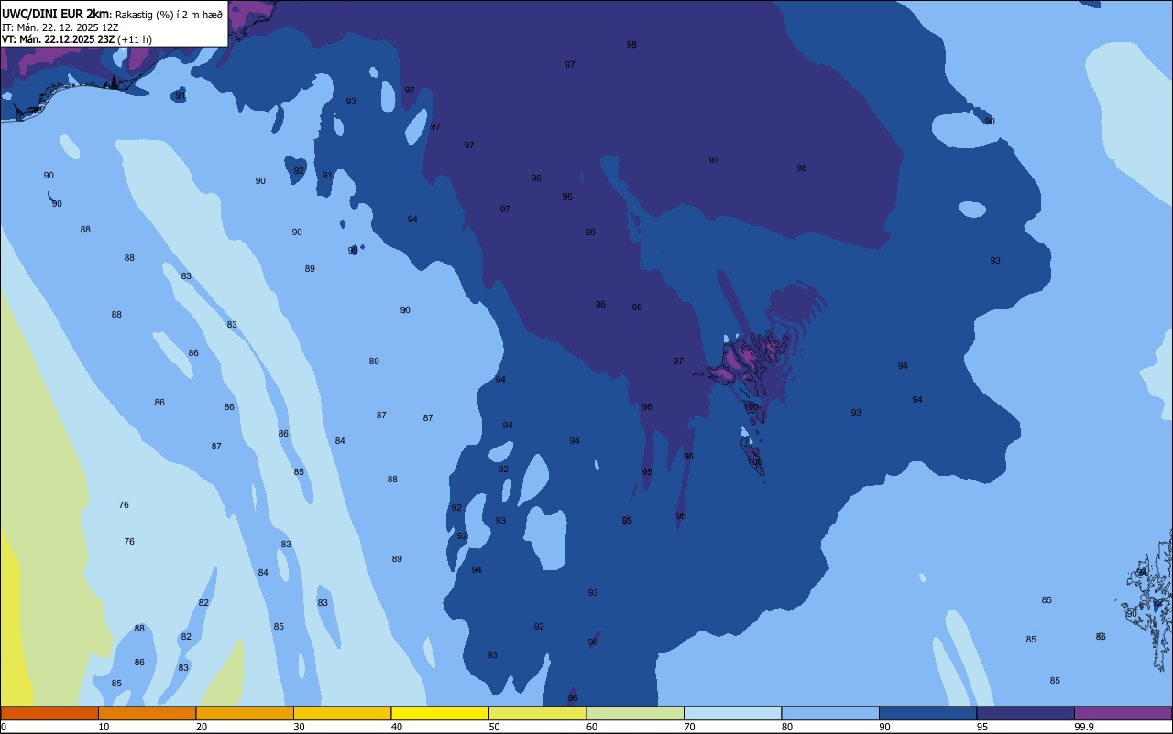Click the golden 30–40 legend color segment
This screenshot has width=1173, height=734.
coord(343,713)
